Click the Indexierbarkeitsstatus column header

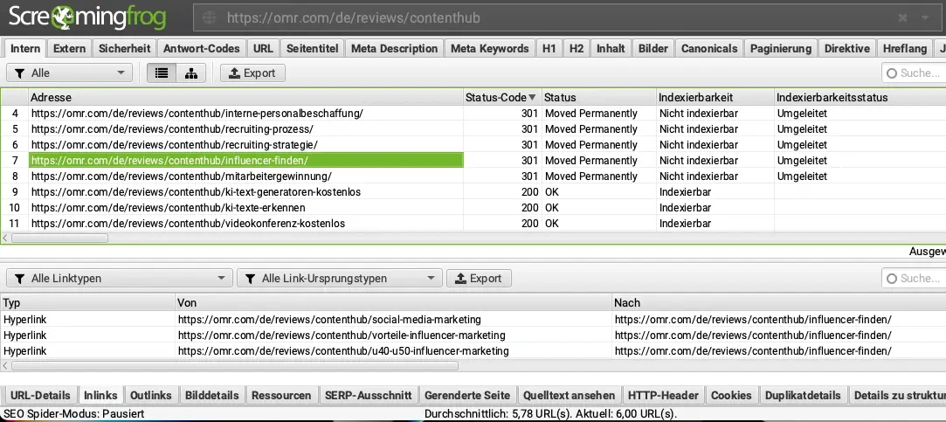(860, 97)
